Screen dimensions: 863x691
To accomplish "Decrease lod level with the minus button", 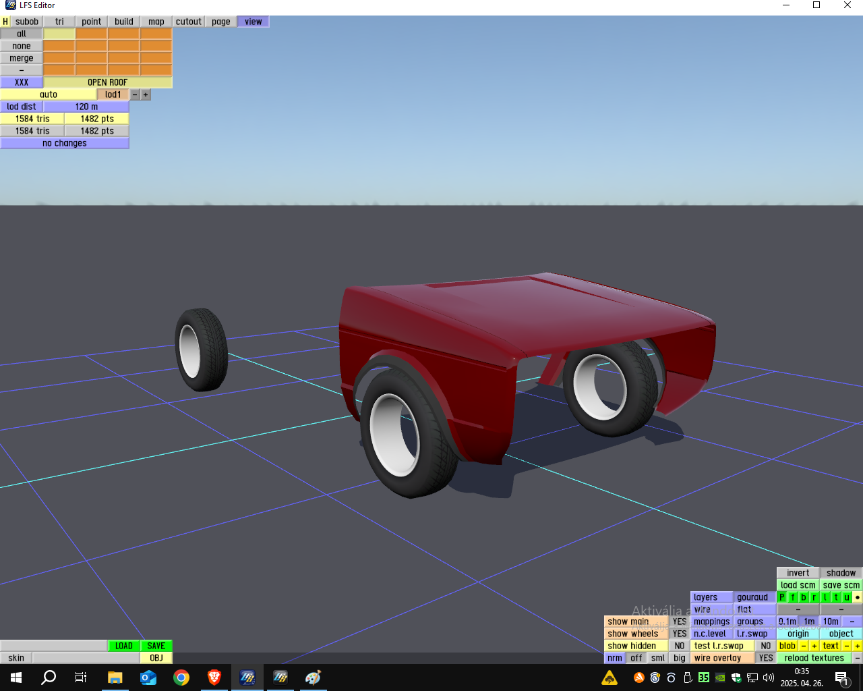I will point(135,94).
